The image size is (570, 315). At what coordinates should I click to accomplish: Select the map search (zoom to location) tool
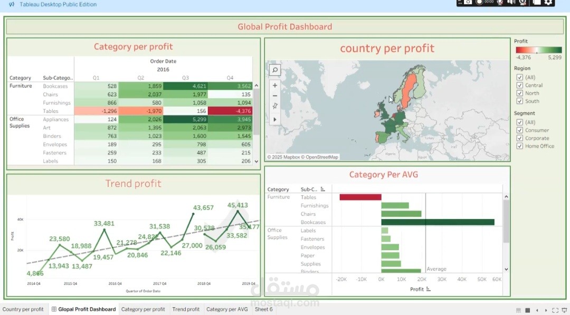[x=275, y=70]
